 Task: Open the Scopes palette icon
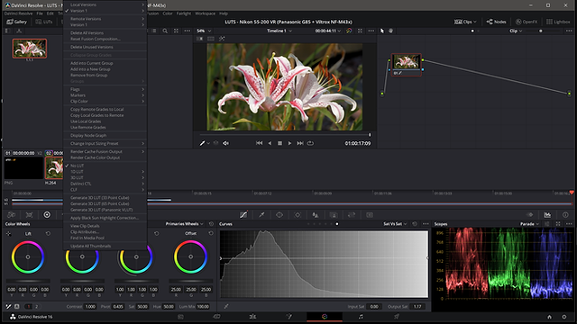(547, 215)
